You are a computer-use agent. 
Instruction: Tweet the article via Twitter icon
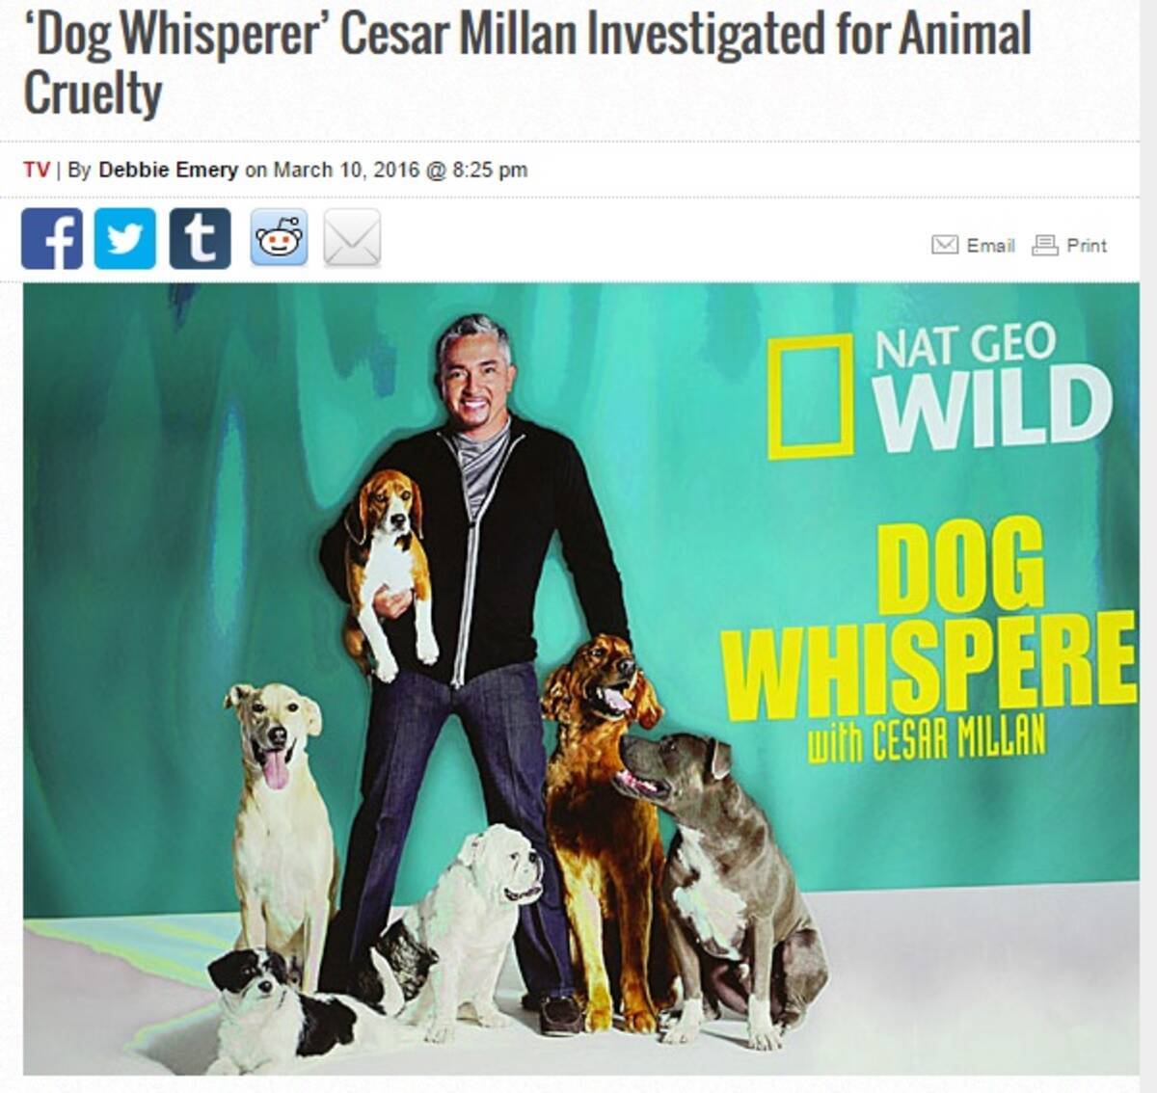pos(125,238)
